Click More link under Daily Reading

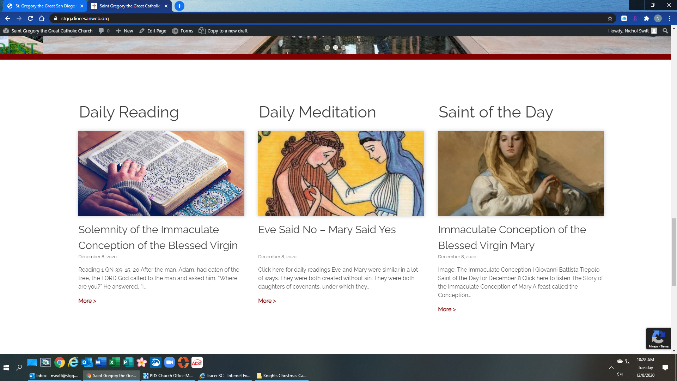point(87,301)
